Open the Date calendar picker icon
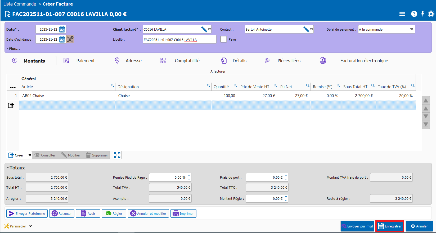 [62, 29]
